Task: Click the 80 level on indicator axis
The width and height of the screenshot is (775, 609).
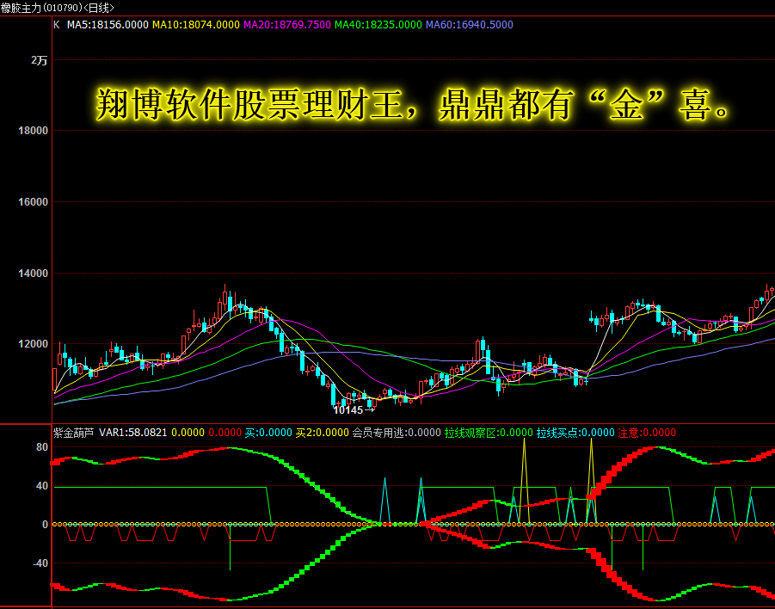Action: point(42,447)
